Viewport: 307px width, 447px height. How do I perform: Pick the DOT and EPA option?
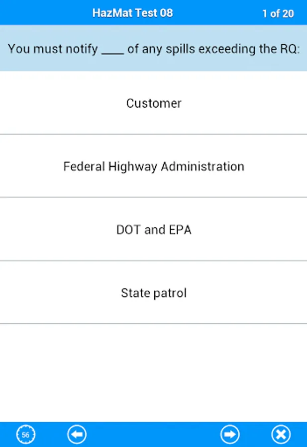click(x=153, y=229)
